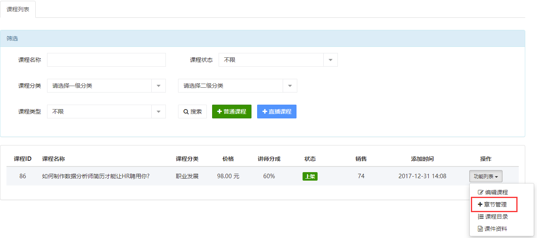
Task: Click the document icon beside 课件资料
Action: 480,229
